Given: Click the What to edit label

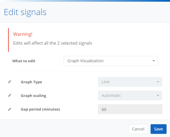Looking at the screenshot, I should tap(24, 61).
